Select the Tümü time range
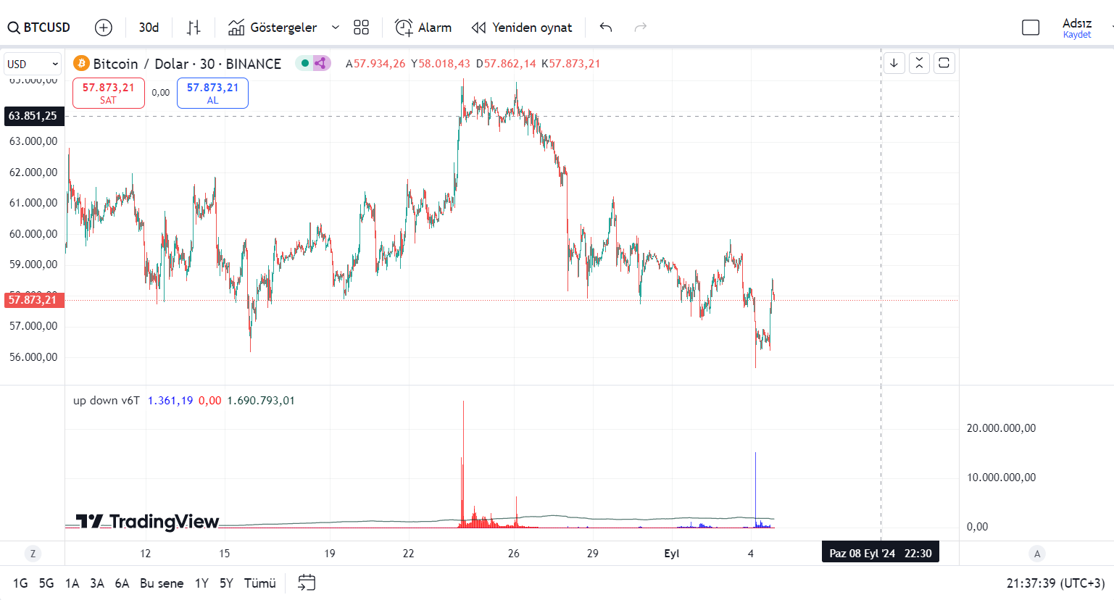The image size is (1114, 600). tap(259, 583)
